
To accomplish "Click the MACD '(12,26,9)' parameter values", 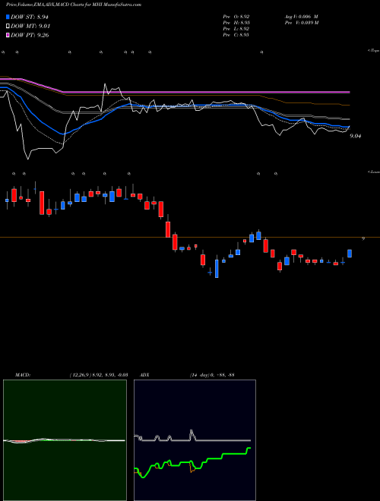I will point(99,375).
